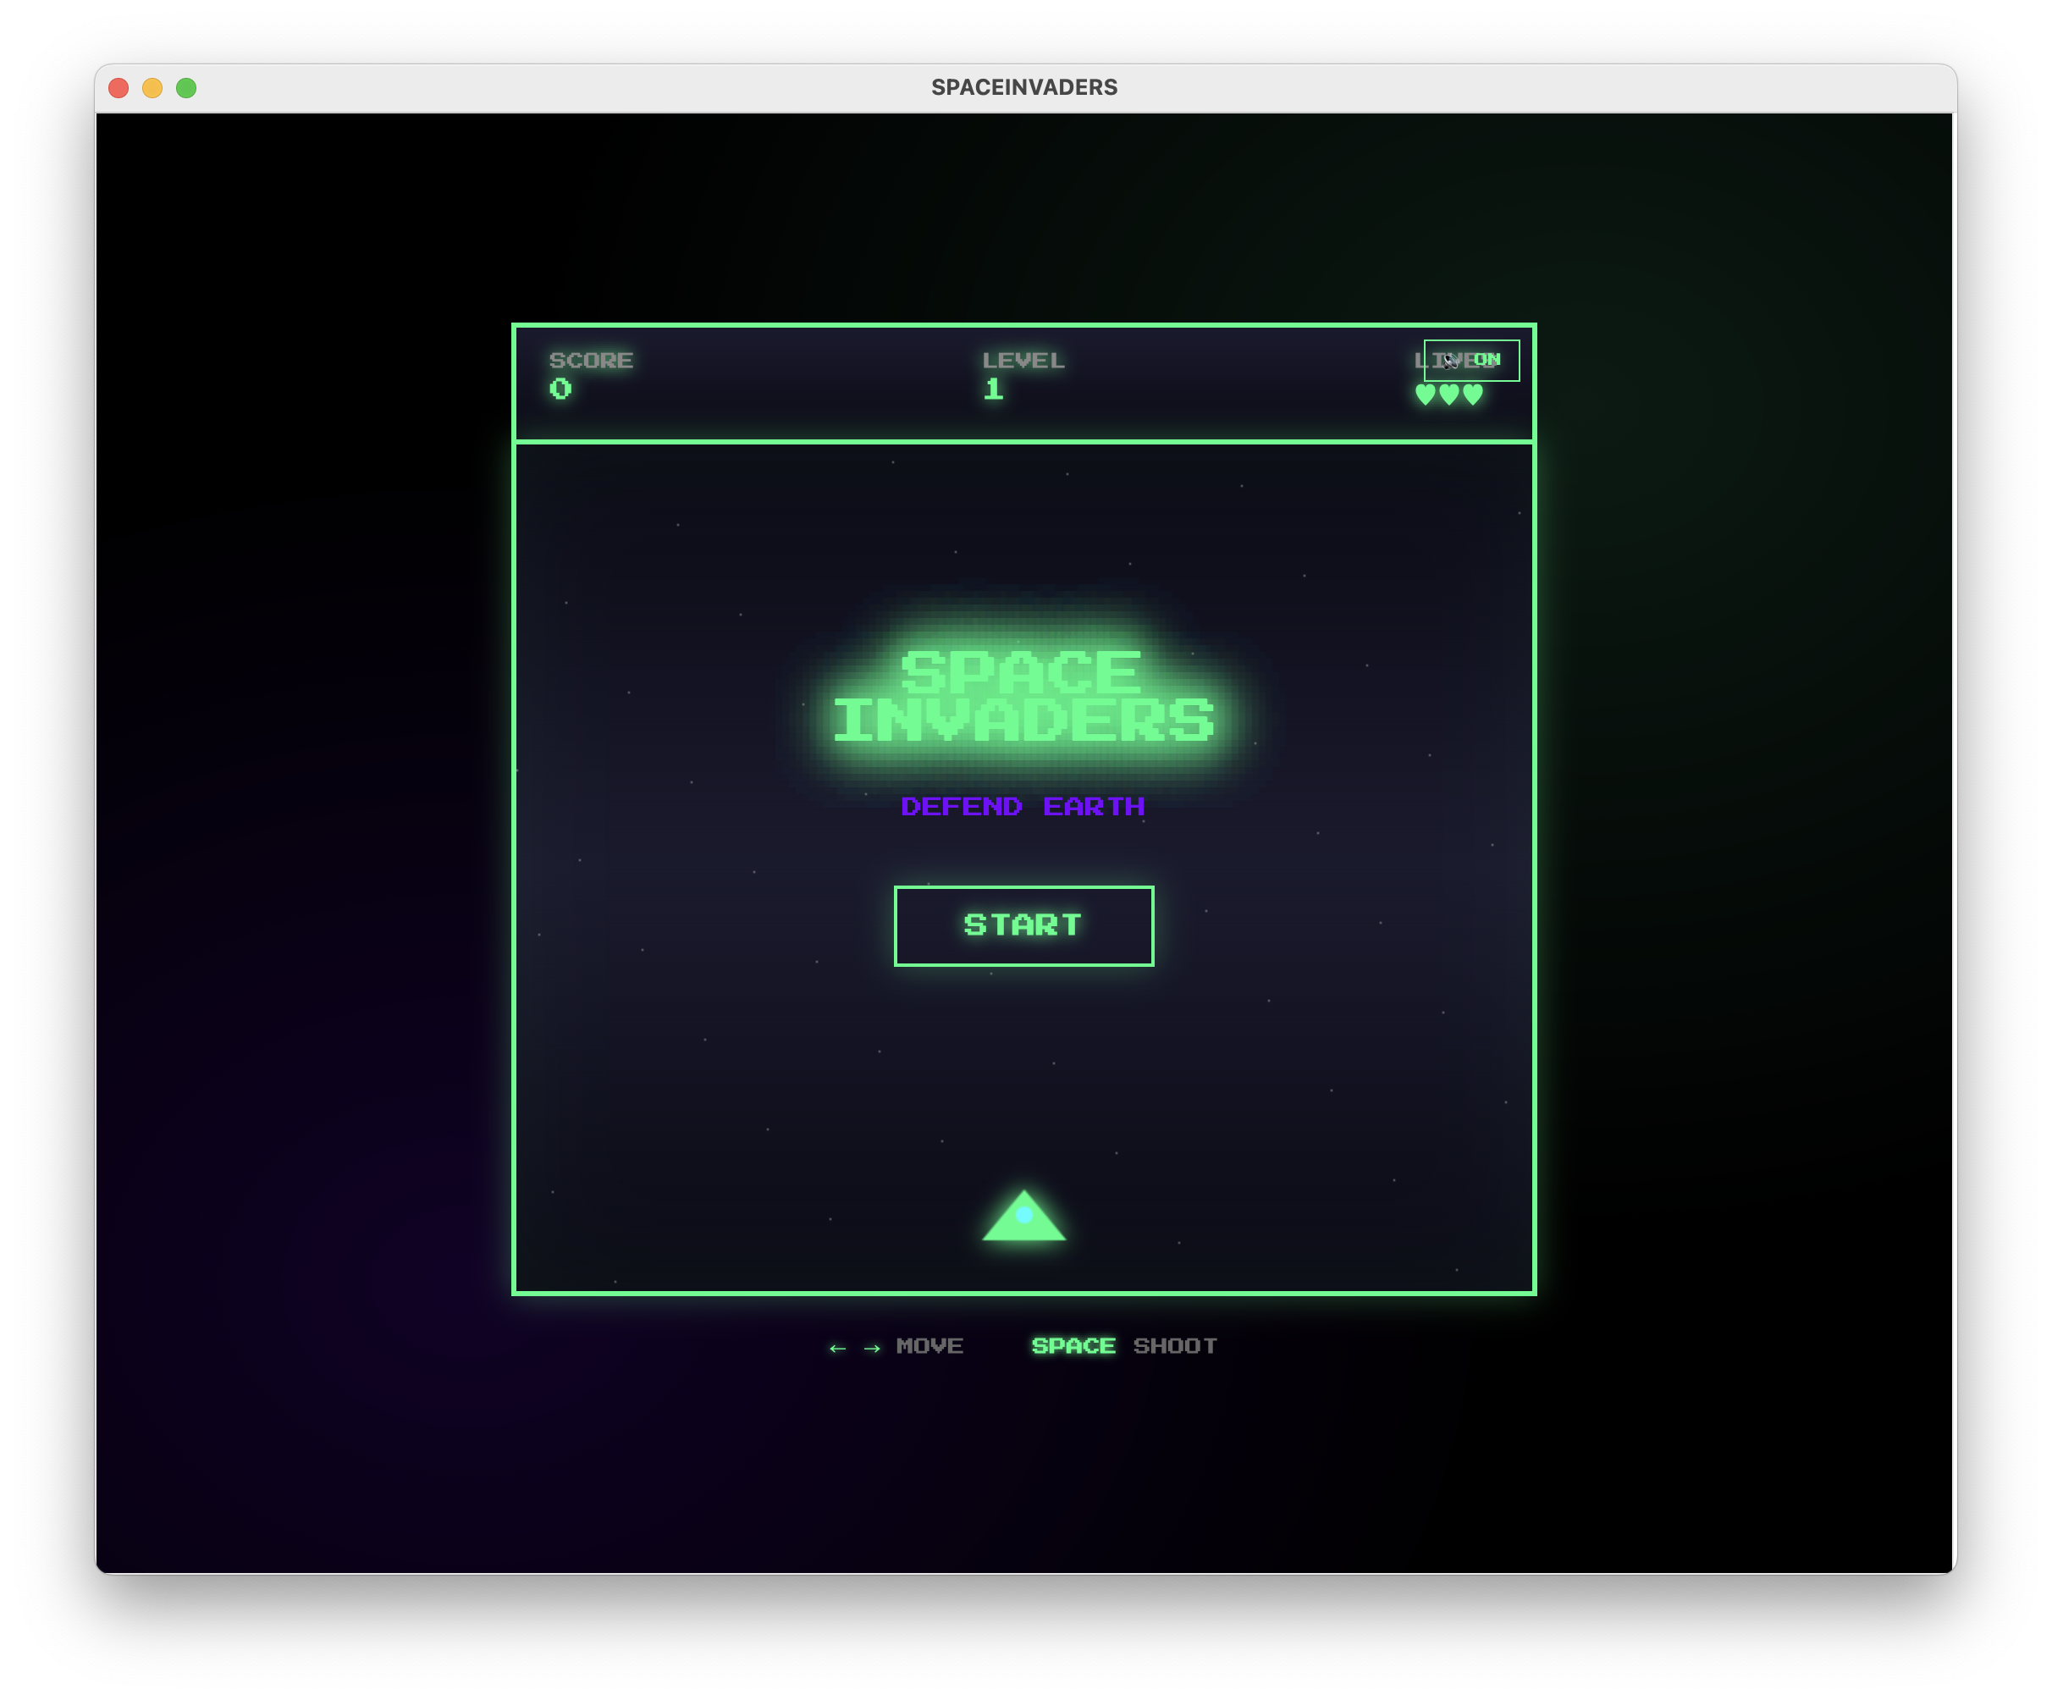Click the DEFEND EARTH subtitle text

click(1022, 807)
